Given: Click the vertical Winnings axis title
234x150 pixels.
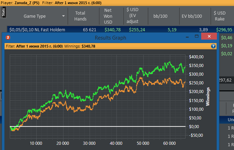Looking at the screenshot, I should 208,97.
